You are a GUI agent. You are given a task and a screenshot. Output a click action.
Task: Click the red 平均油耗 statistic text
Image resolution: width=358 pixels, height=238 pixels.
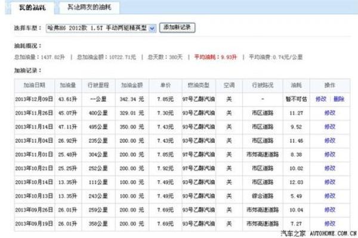coord(212,57)
